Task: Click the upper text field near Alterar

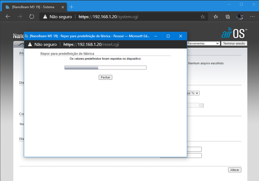Action: (x=194, y=149)
